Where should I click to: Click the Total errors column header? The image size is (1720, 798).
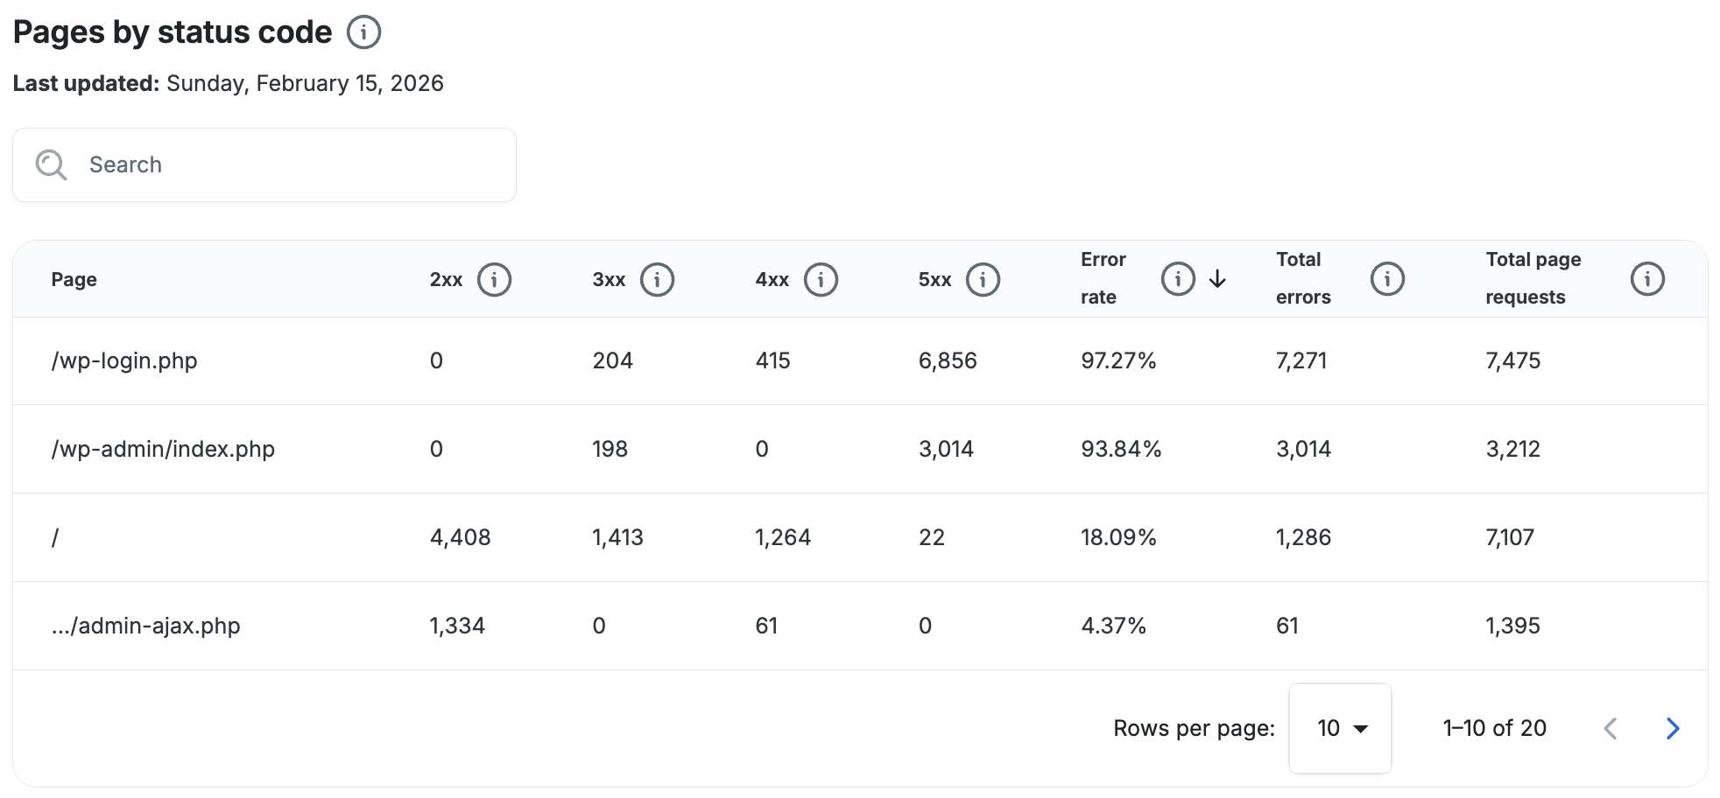(x=1302, y=278)
